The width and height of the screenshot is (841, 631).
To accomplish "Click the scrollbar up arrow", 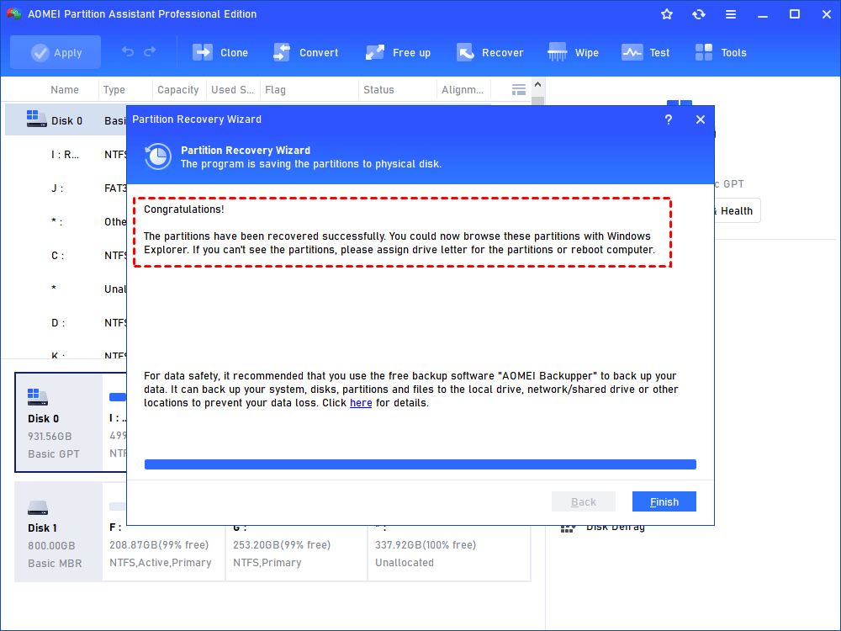I will [538, 85].
